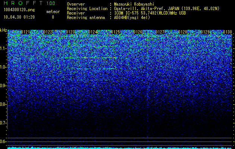Click the 0129 time marker

(x=205, y=32)
